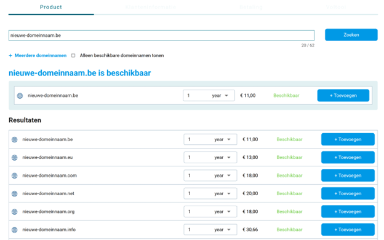This screenshot has height=240, width=384.
Task: Click globe icon for nieuwe-domeinnaam.com result
Action: click(x=15, y=176)
